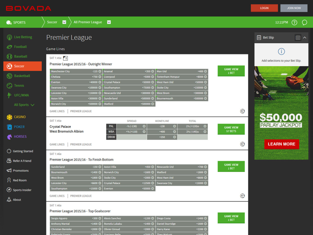
Task: Add Diego Costa +1400 top goalscorer selection
Action: [182, 219]
